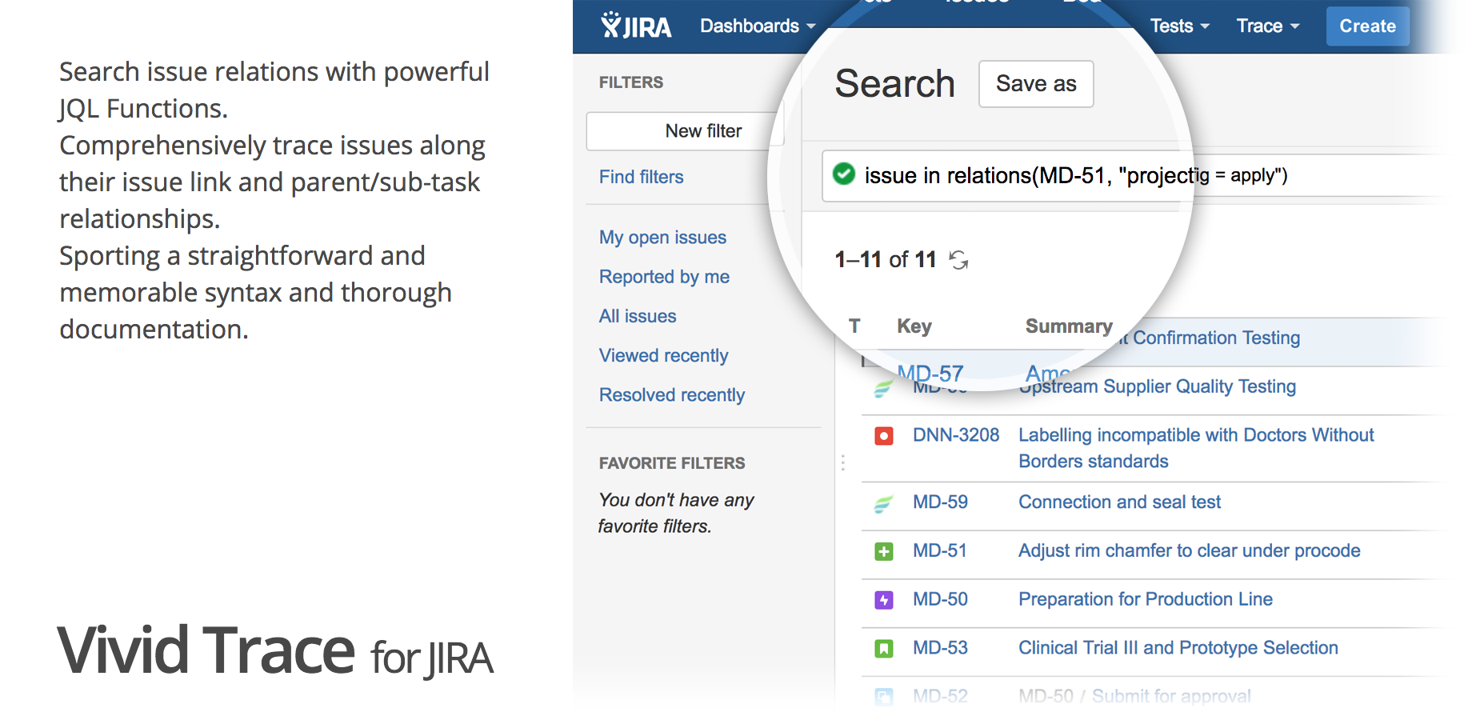The width and height of the screenshot is (1472, 720).
Task: Click the sub-task icon for MD-52
Action: point(883,697)
